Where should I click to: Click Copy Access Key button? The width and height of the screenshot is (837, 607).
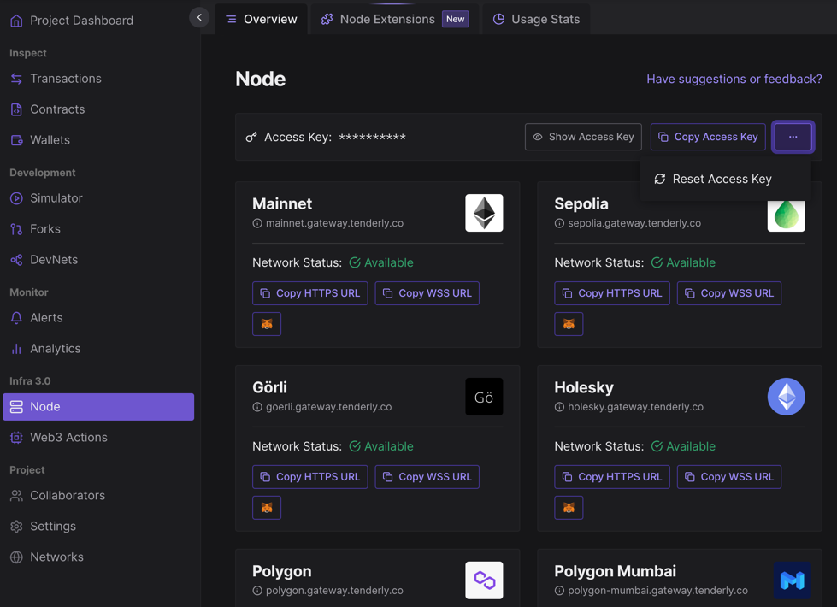coord(708,137)
